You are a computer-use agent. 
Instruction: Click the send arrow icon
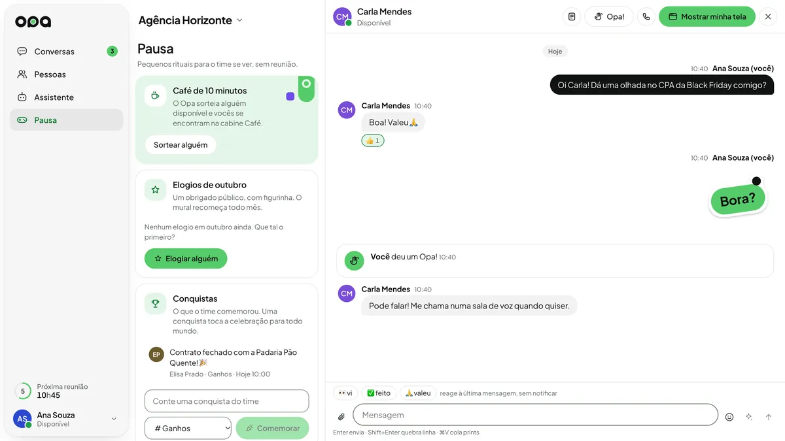click(769, 417)
